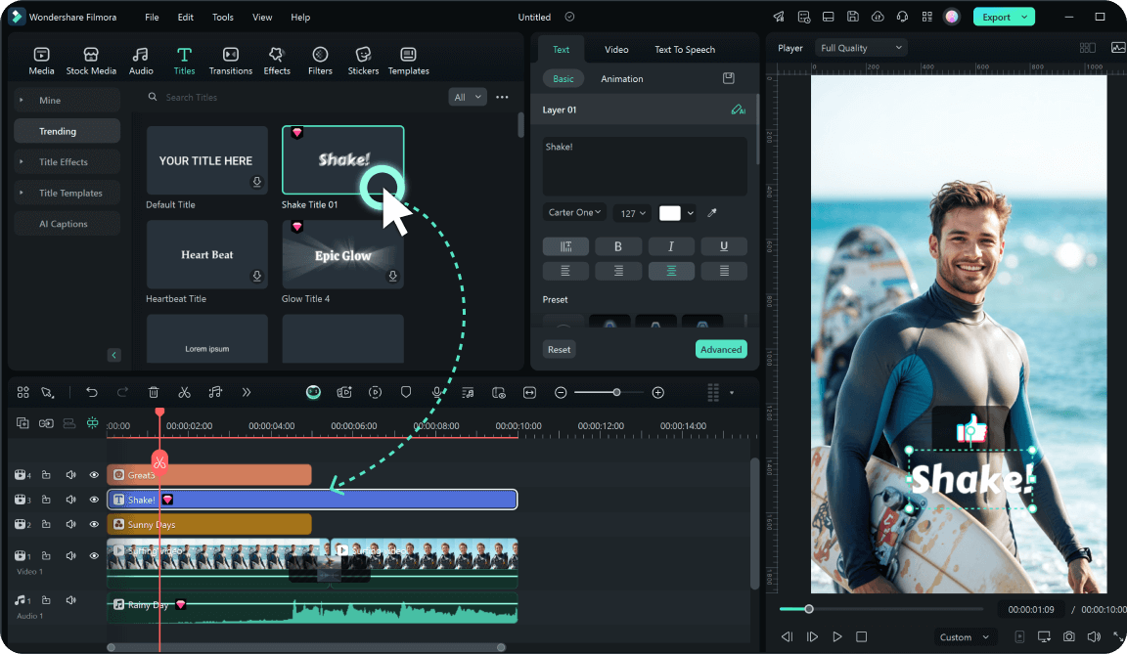
Task: Open the View menu
Action: 262,17
